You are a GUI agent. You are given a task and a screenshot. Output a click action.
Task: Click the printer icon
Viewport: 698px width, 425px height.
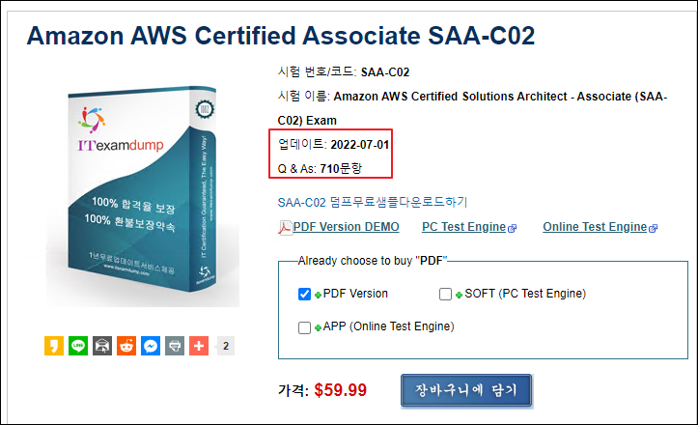[x=175, y=346]
